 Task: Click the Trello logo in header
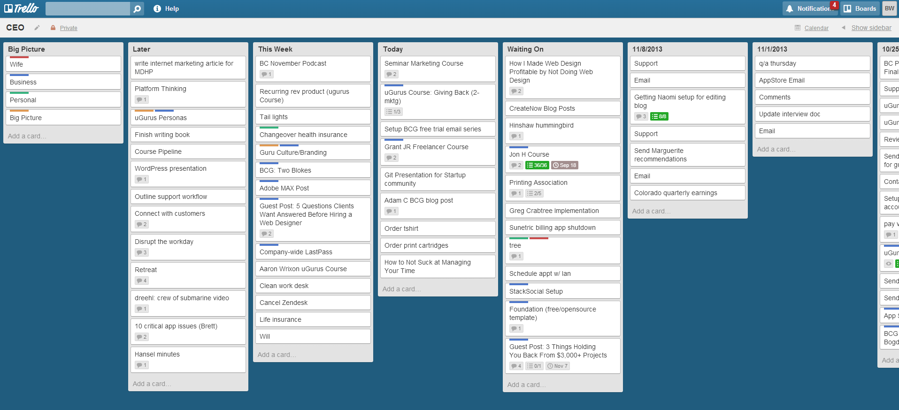pos(22,8)
